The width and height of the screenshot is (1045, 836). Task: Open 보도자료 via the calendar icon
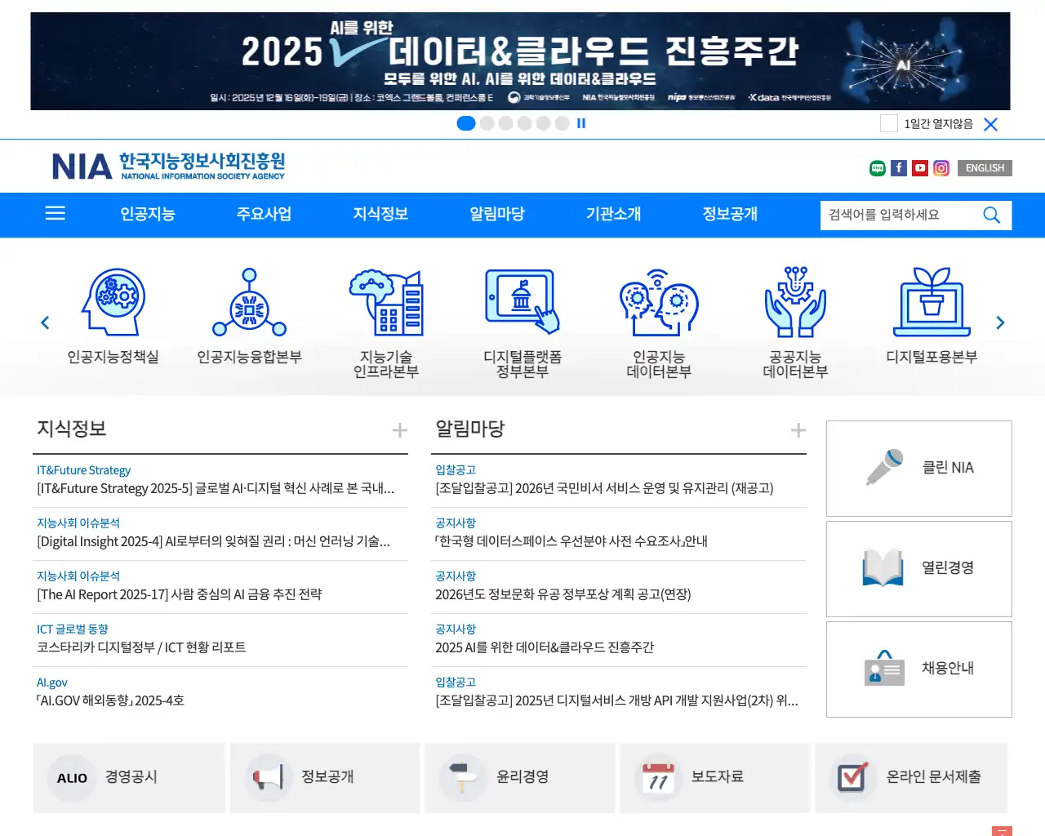657,777
